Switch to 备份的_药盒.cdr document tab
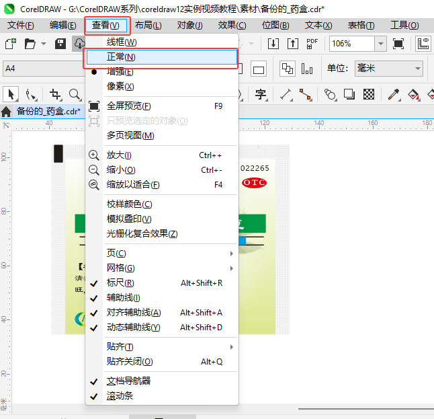Viewport: 434px width, 419px height. click(x=49, y=112)
